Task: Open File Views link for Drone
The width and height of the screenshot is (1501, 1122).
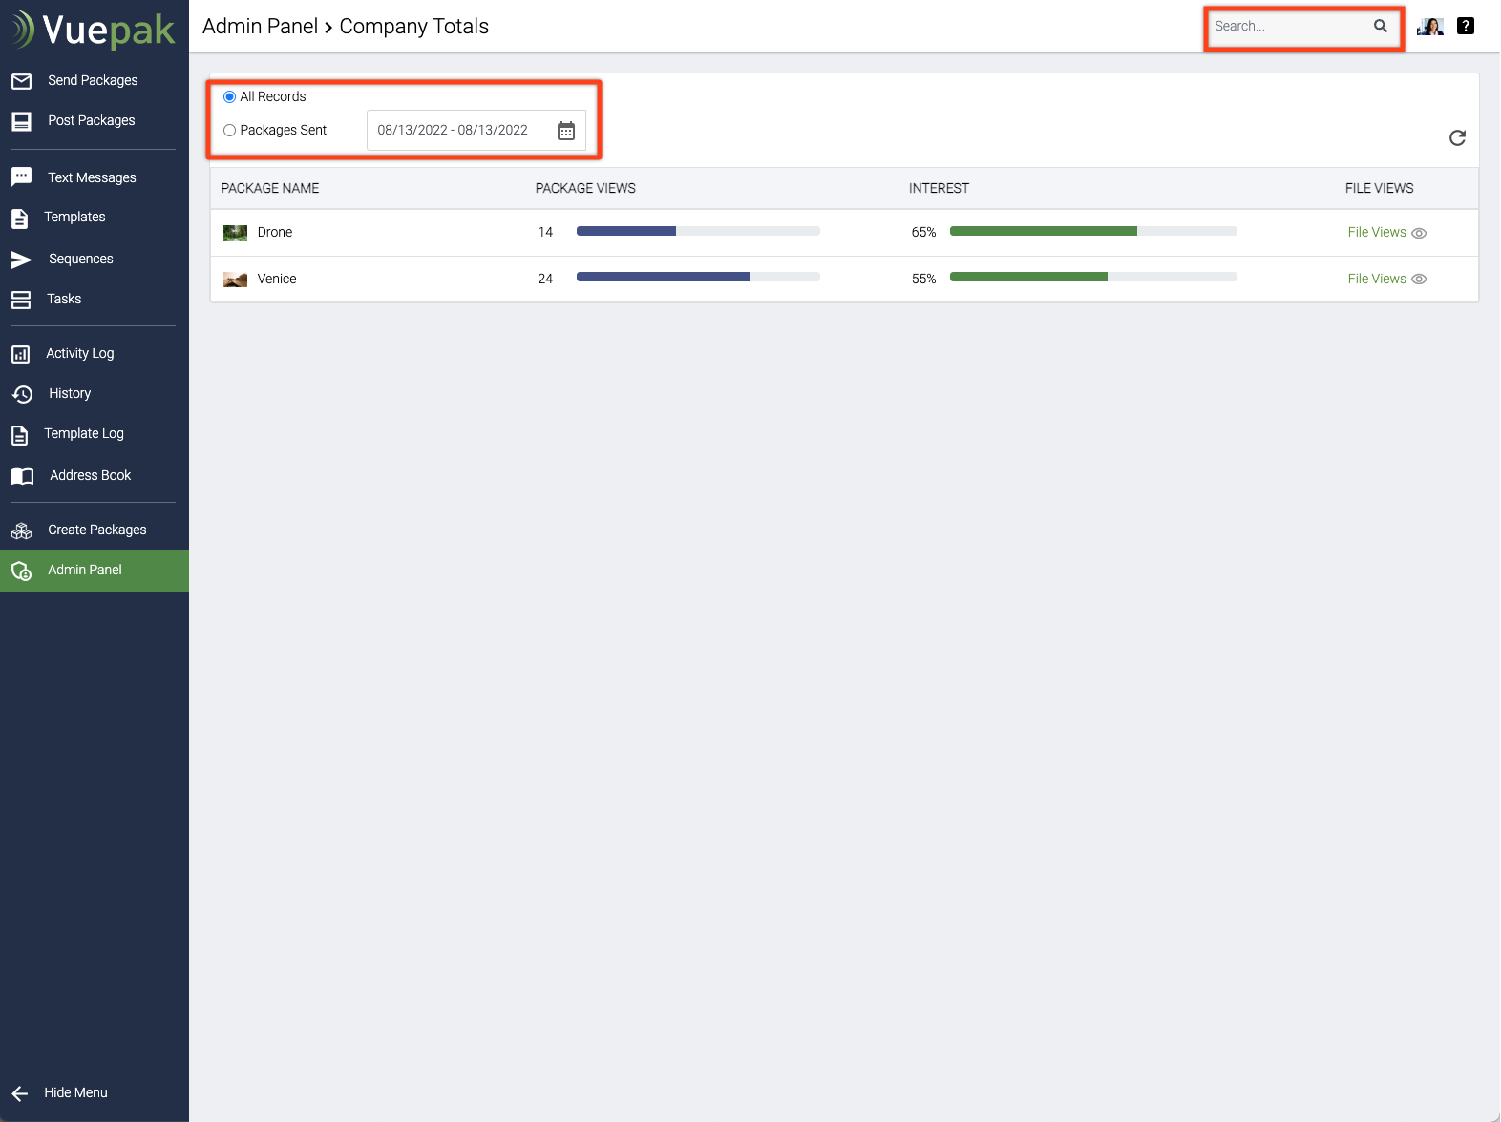Action: [1376, 233]
